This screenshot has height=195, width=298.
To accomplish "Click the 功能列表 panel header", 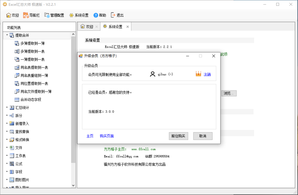I will click(x=14, y=28).
